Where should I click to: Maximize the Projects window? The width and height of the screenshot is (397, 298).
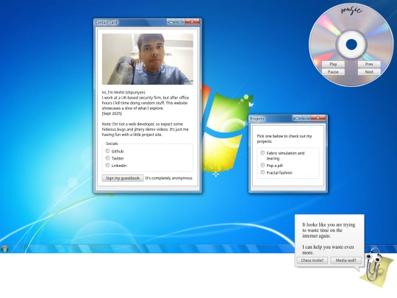tap(306, 118)
